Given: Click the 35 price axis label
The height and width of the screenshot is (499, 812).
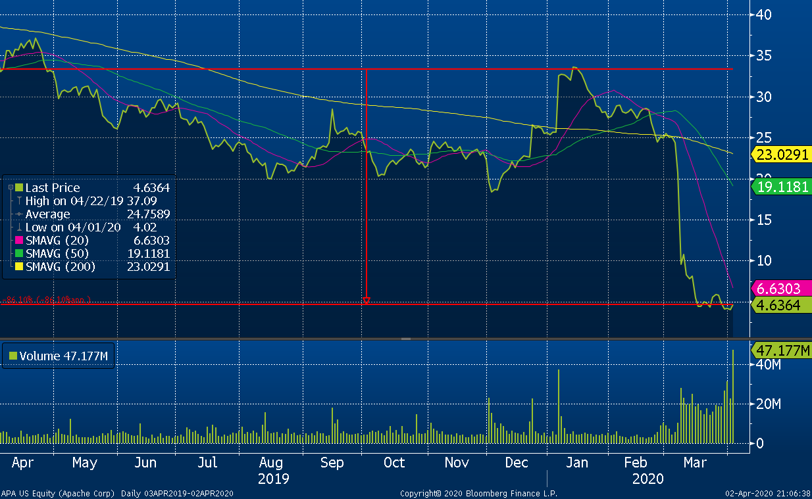Looking at the screenshot, I should 764,56.
